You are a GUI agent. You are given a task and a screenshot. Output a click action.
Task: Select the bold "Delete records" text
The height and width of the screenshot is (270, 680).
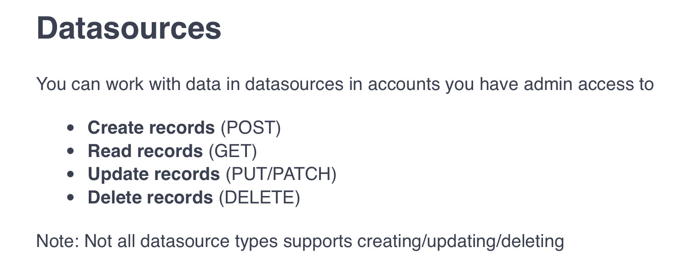coord(150,198)
